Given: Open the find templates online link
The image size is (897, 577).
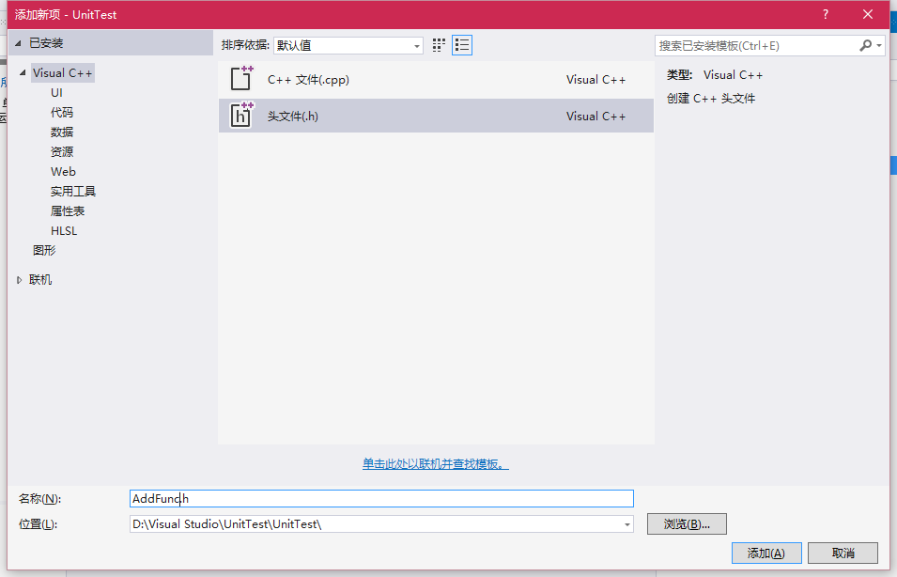Looking at the screenshot, I should point(436,464).
